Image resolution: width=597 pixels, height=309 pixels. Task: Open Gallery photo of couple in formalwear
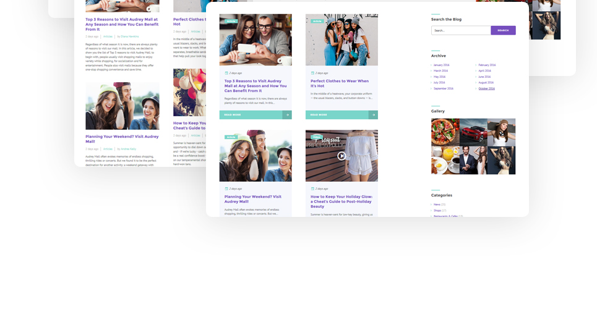[x=473, y=161]
